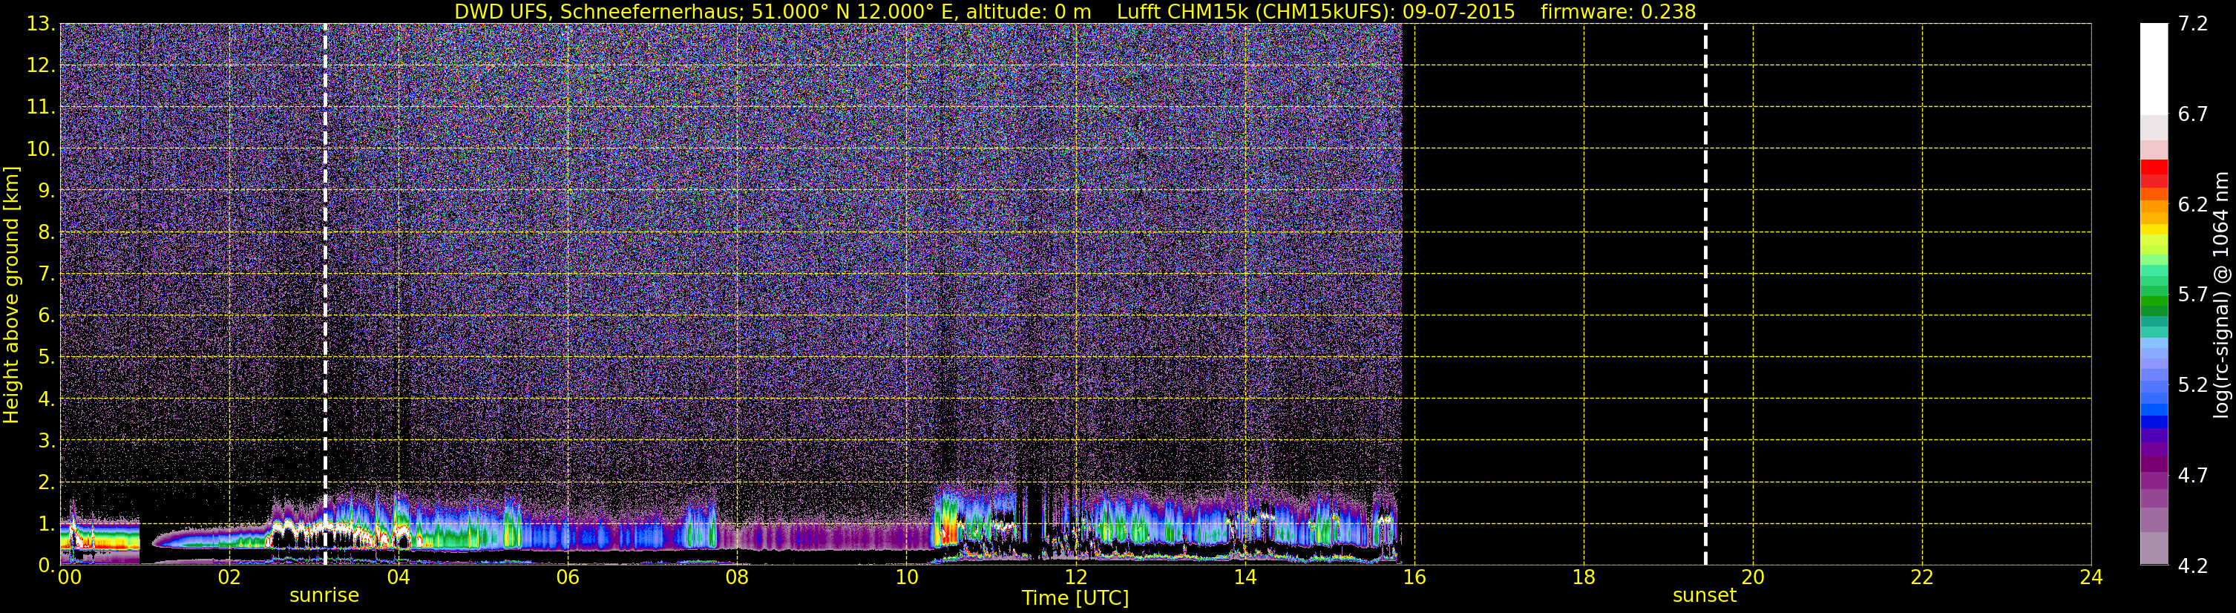Select the white dashed sunset marker line
The width and height of the screenshot is (2236, 613).
(1705, 295)
